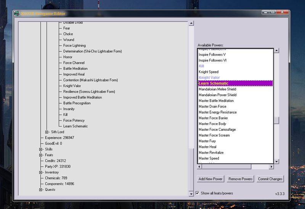The width and height of the screenshot is (305, 209).
Task: Expand the Skills tree node
Action: pos(41,149)
